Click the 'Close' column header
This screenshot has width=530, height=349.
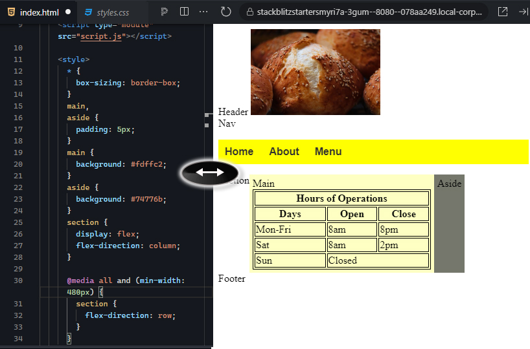coord(404,214)
